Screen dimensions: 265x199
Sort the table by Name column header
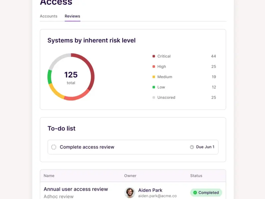[49, 176]
